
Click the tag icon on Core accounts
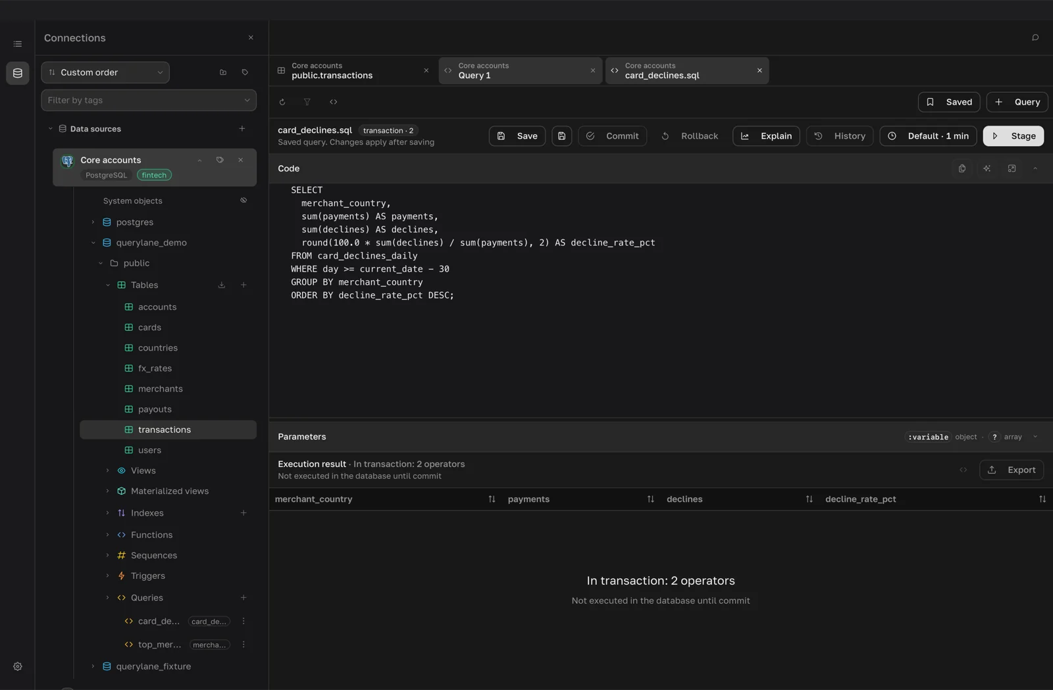pos(220,160)
